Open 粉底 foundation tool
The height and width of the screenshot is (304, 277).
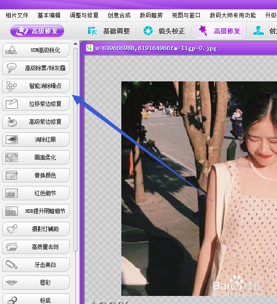click(36, 299)
